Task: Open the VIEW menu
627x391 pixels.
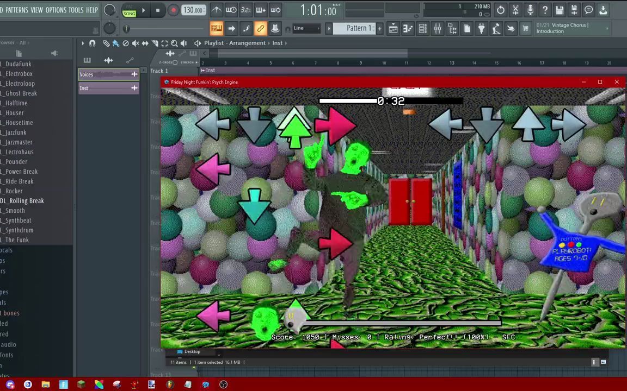Action: click(x=37, y=10)
